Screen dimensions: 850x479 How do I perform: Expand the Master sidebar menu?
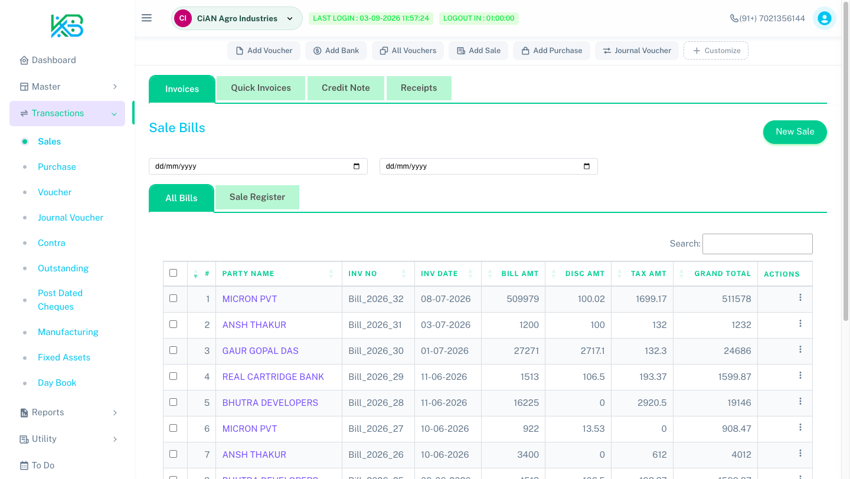tap(67, 87)
